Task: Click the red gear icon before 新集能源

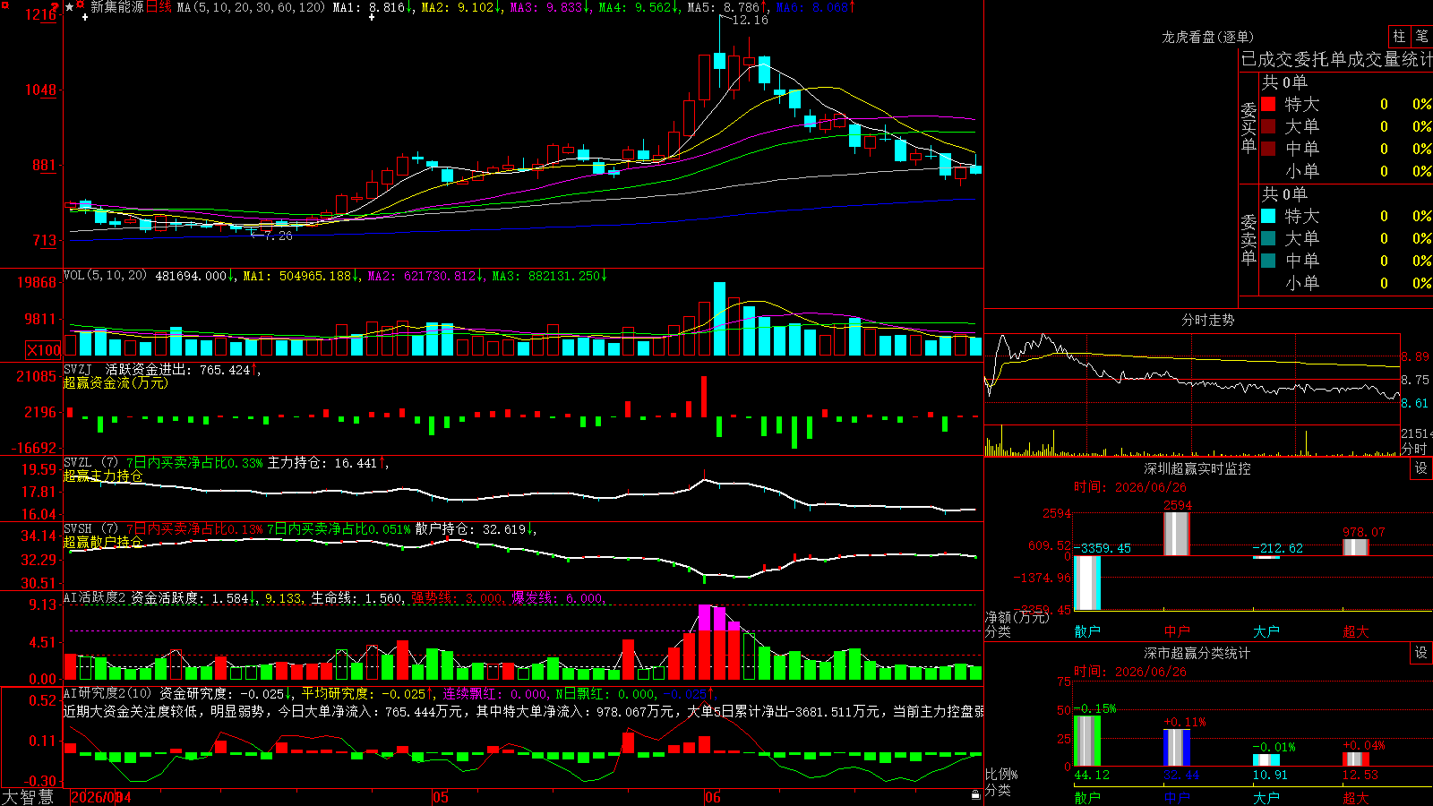Action: pyautogui.click(x=81, y=5)
